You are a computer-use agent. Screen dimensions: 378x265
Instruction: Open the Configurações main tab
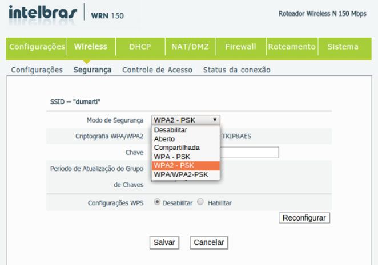coord(37,47)
